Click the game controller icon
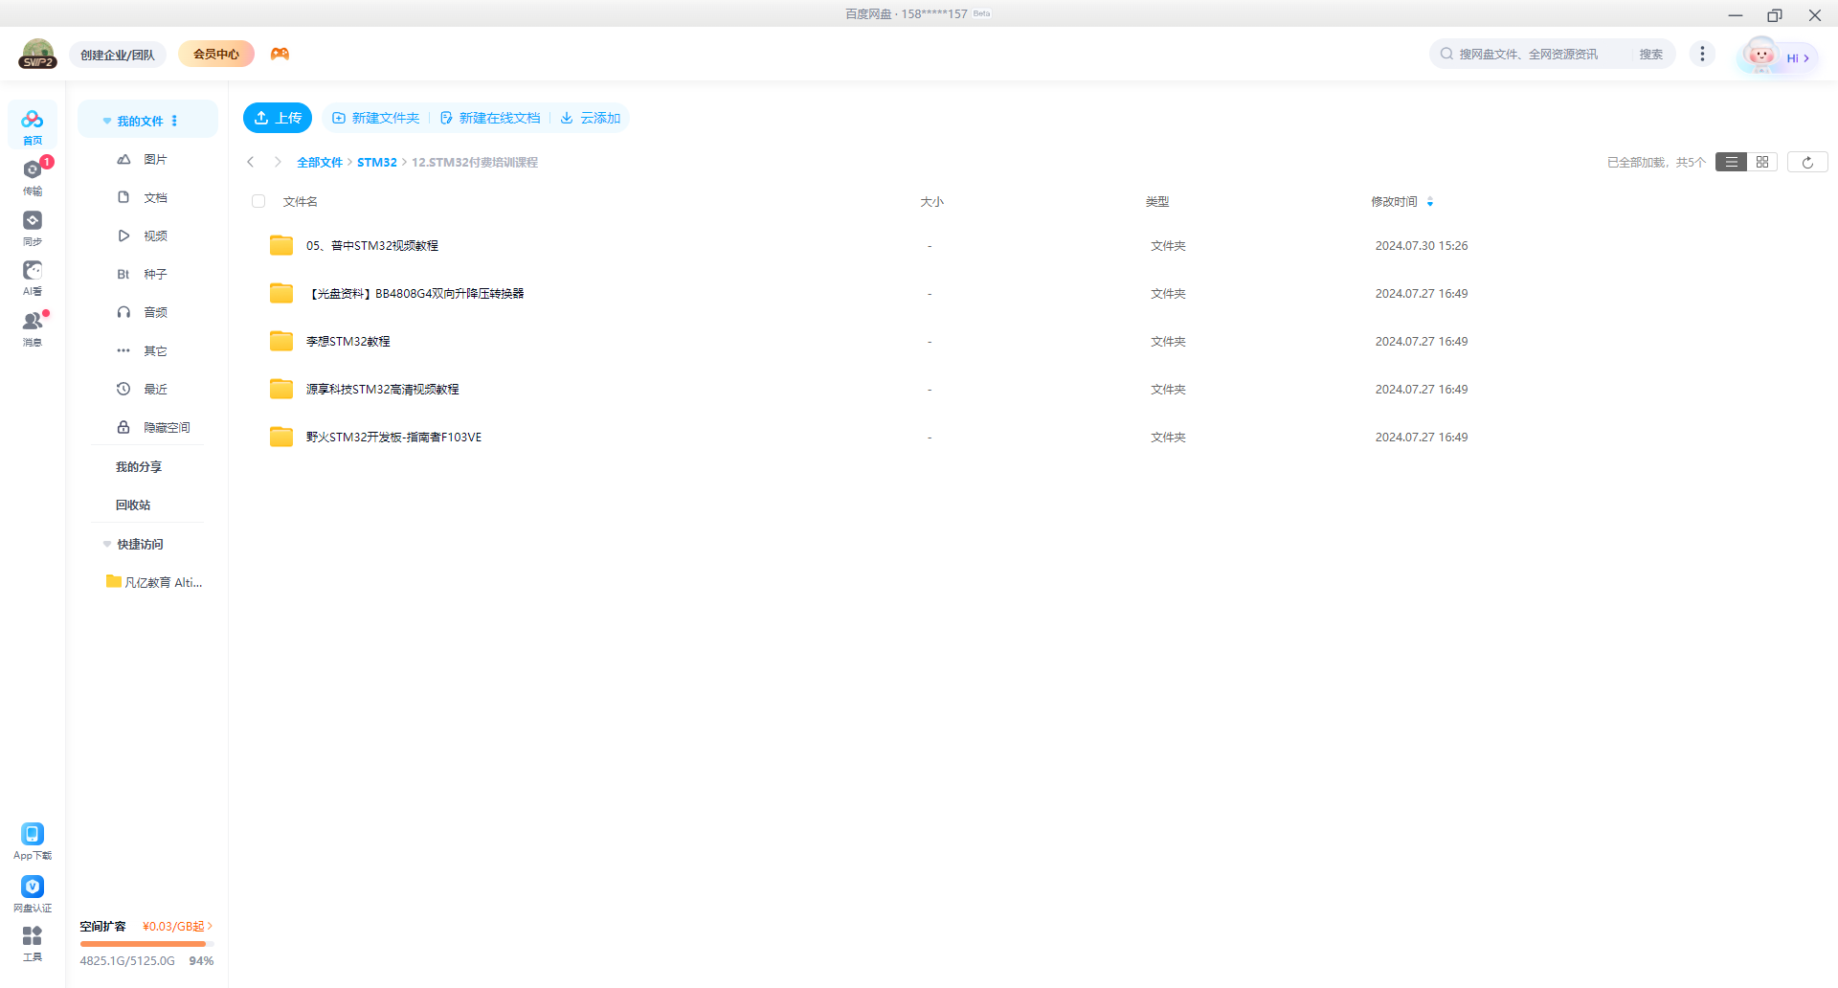The width and height of the screenshot is (1838, 988). [x=280, y=54]
